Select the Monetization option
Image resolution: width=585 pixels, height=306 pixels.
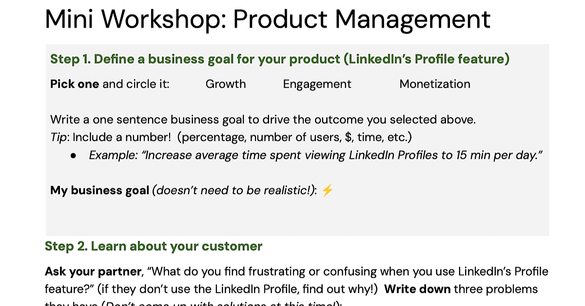click(435, 84)
